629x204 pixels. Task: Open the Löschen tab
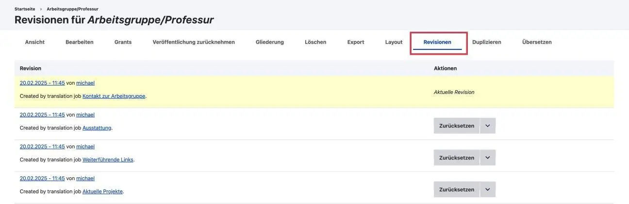[x=315, y=42]
